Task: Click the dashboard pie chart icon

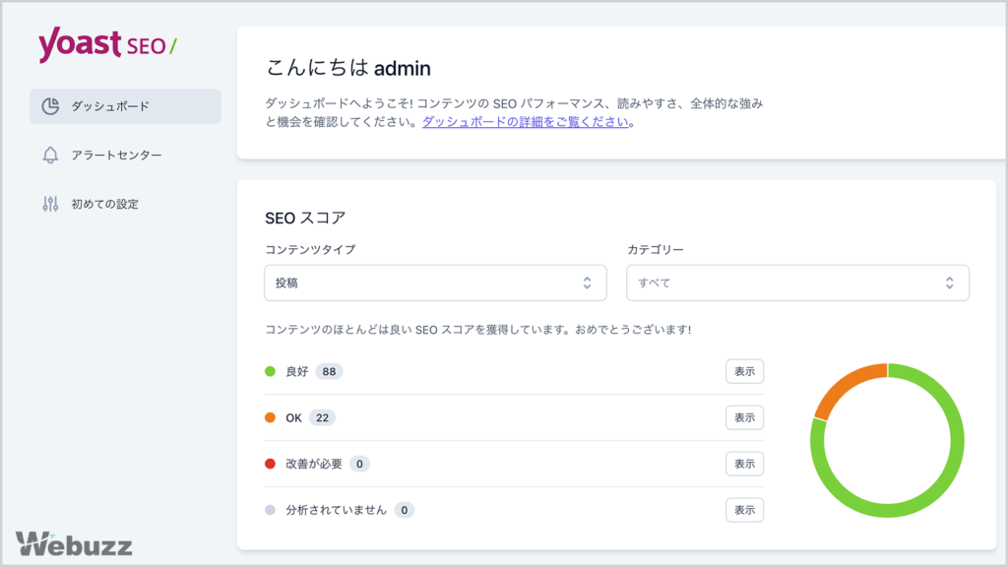Action: pos(51,106)
